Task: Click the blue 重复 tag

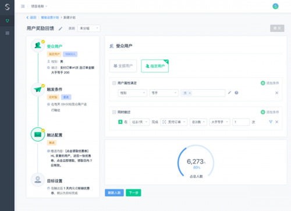Action: [66, 97]
